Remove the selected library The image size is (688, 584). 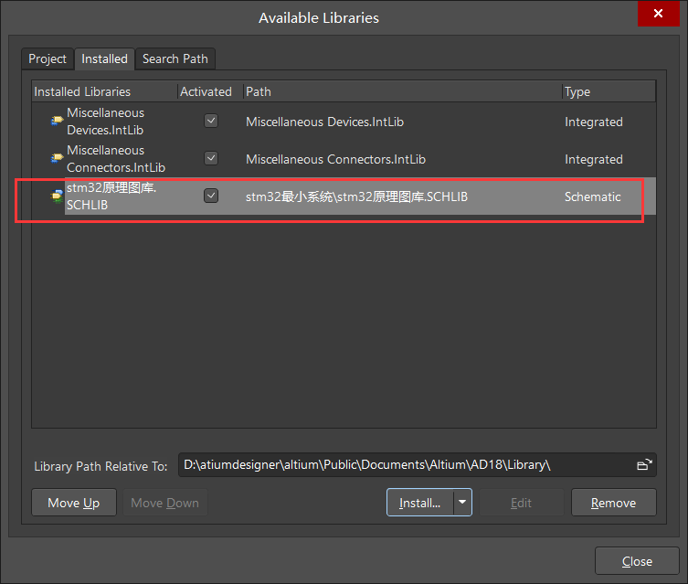(613, 503)
